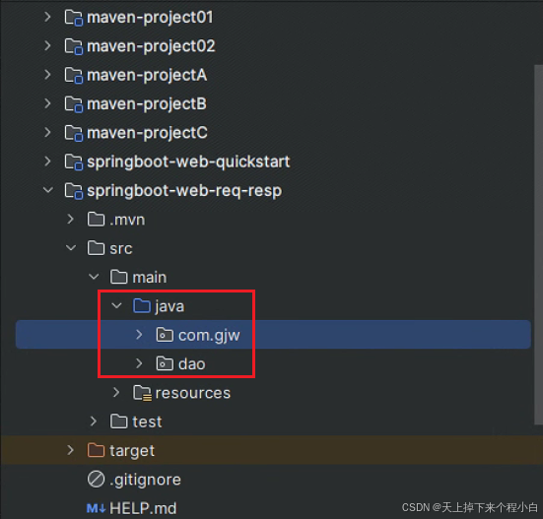
Task: Select the springboot-web-quickstart label
Action: [188, 162]
